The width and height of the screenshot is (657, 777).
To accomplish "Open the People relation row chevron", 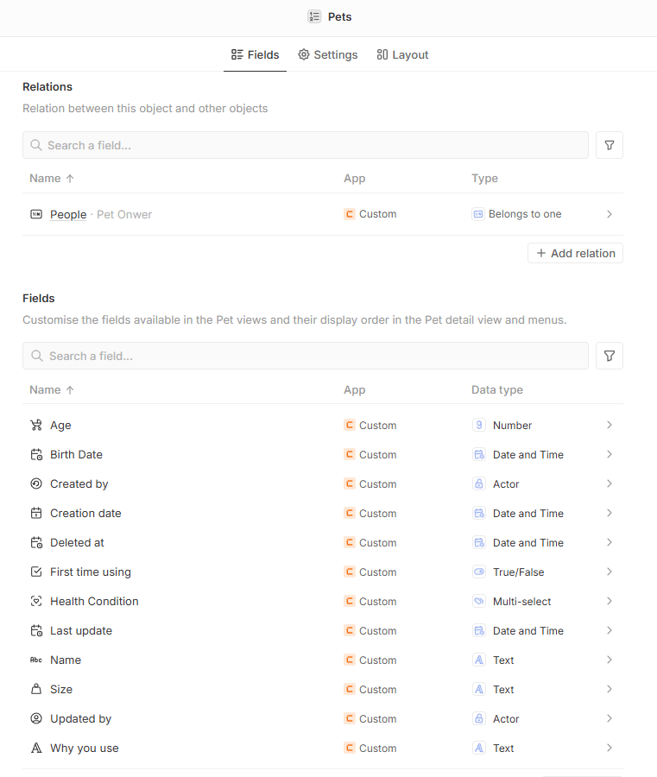I will coord(610,214).
